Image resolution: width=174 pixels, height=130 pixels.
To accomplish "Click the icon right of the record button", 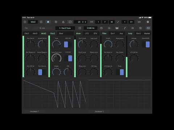I will point(63,22).
